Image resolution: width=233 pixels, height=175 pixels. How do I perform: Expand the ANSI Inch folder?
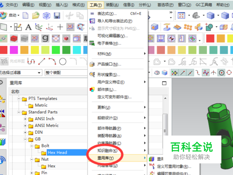(x=25, y=119)
